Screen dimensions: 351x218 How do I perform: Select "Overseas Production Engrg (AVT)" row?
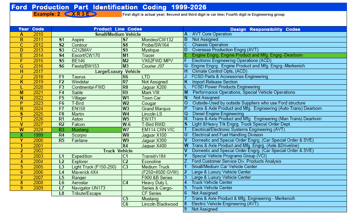(265, 50)
